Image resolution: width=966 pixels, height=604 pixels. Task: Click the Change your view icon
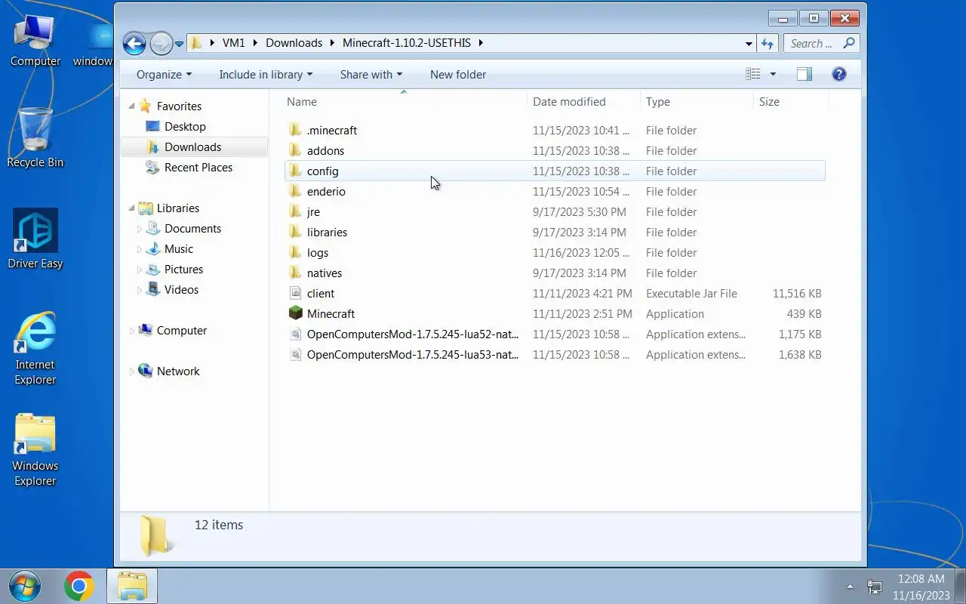(x=753, y=74)
